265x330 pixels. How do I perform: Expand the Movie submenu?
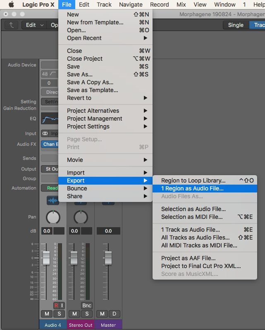point(105,160)
